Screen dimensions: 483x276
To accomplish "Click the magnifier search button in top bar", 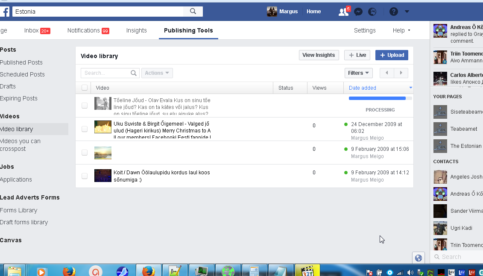I will coord(193,12).
